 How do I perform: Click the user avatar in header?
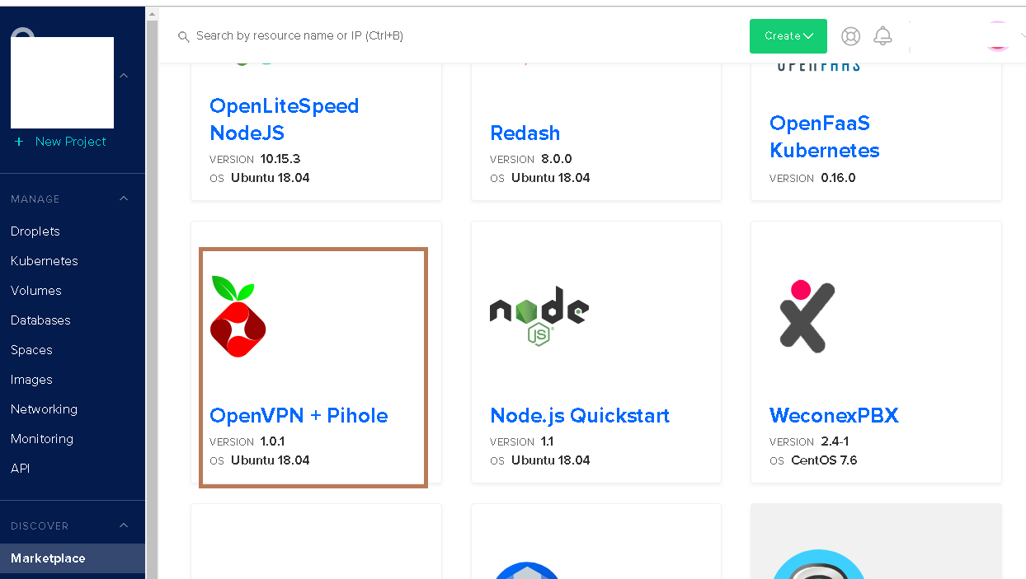997,35
